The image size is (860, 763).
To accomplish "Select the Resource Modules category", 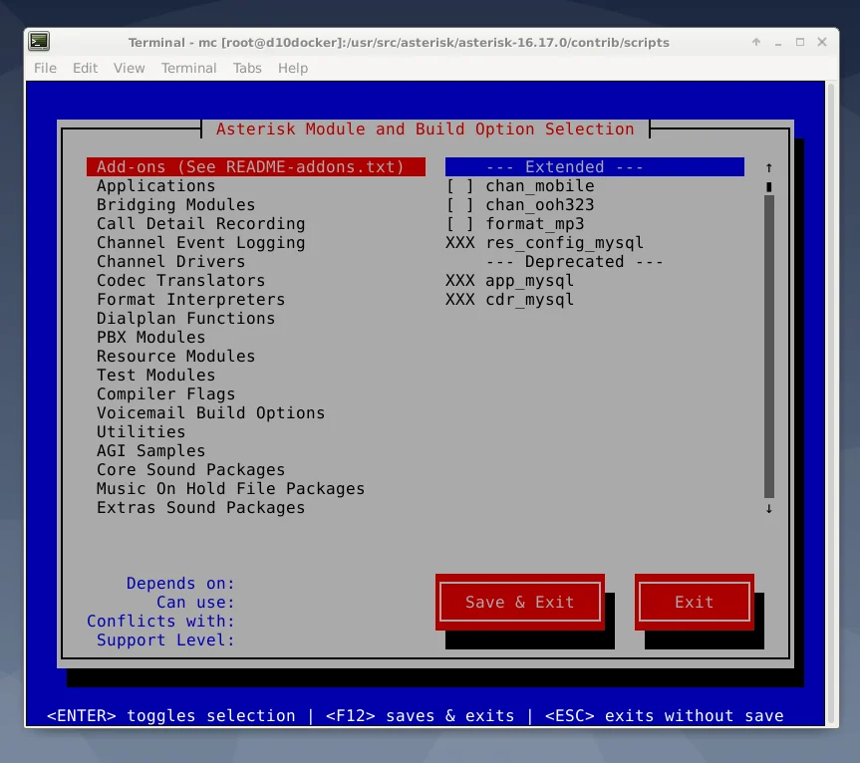I will click(x=175, y=357).
